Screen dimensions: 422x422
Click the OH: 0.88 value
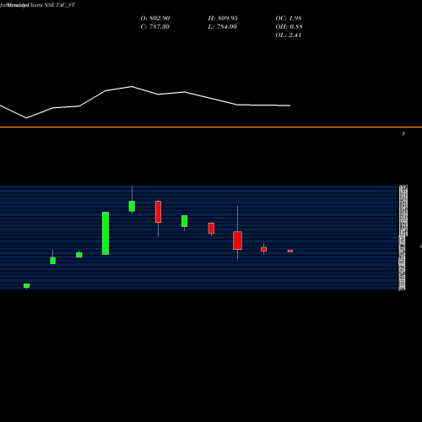(x=289, y=27)
